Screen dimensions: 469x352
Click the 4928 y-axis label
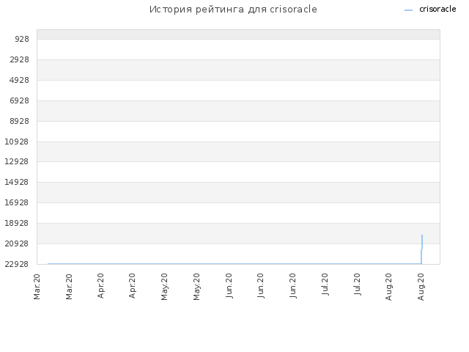point(20,80)
